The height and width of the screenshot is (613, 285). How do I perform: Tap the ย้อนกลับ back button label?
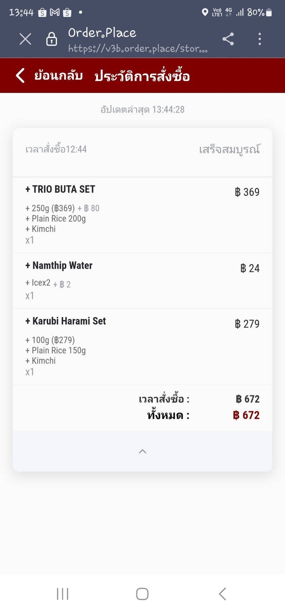point(58,76)
